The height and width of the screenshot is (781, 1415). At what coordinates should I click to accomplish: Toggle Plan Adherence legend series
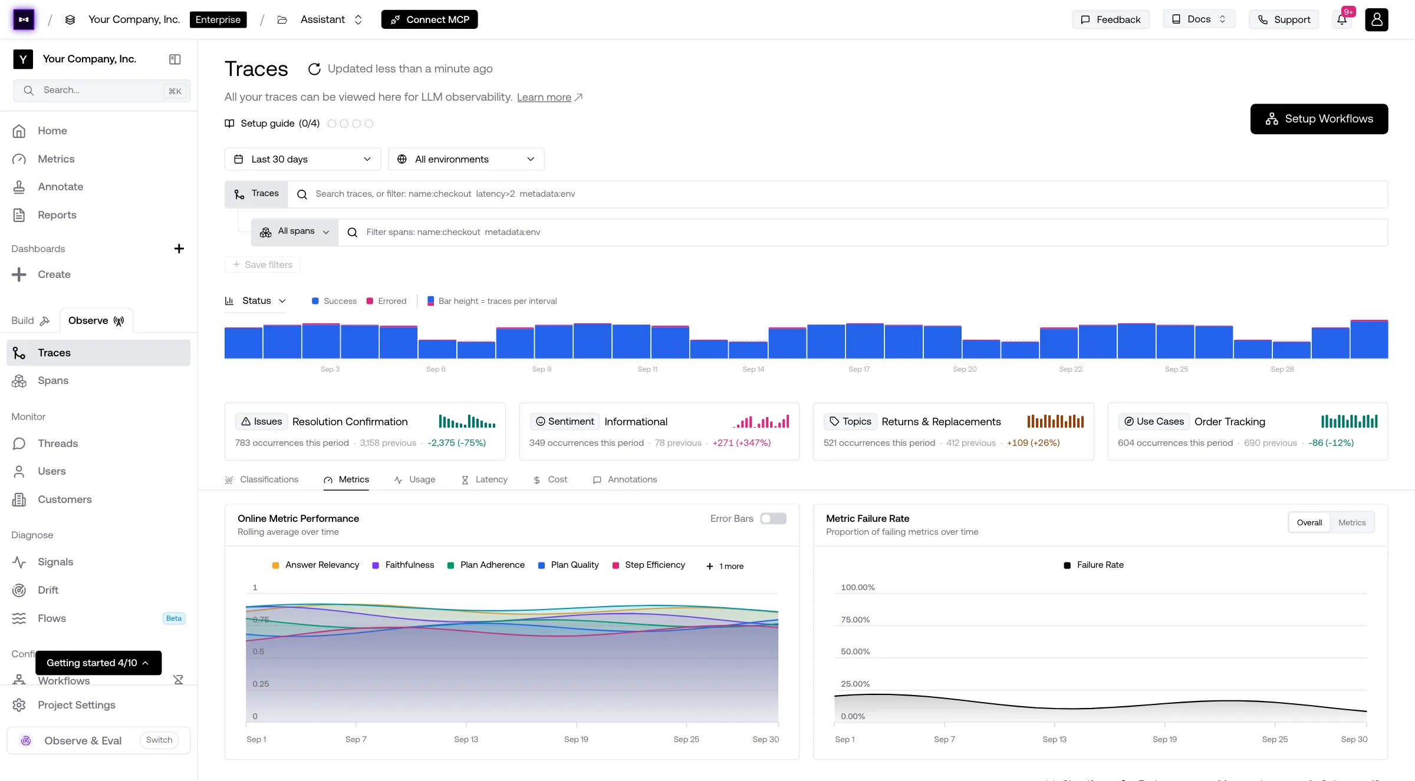(486, 565)
